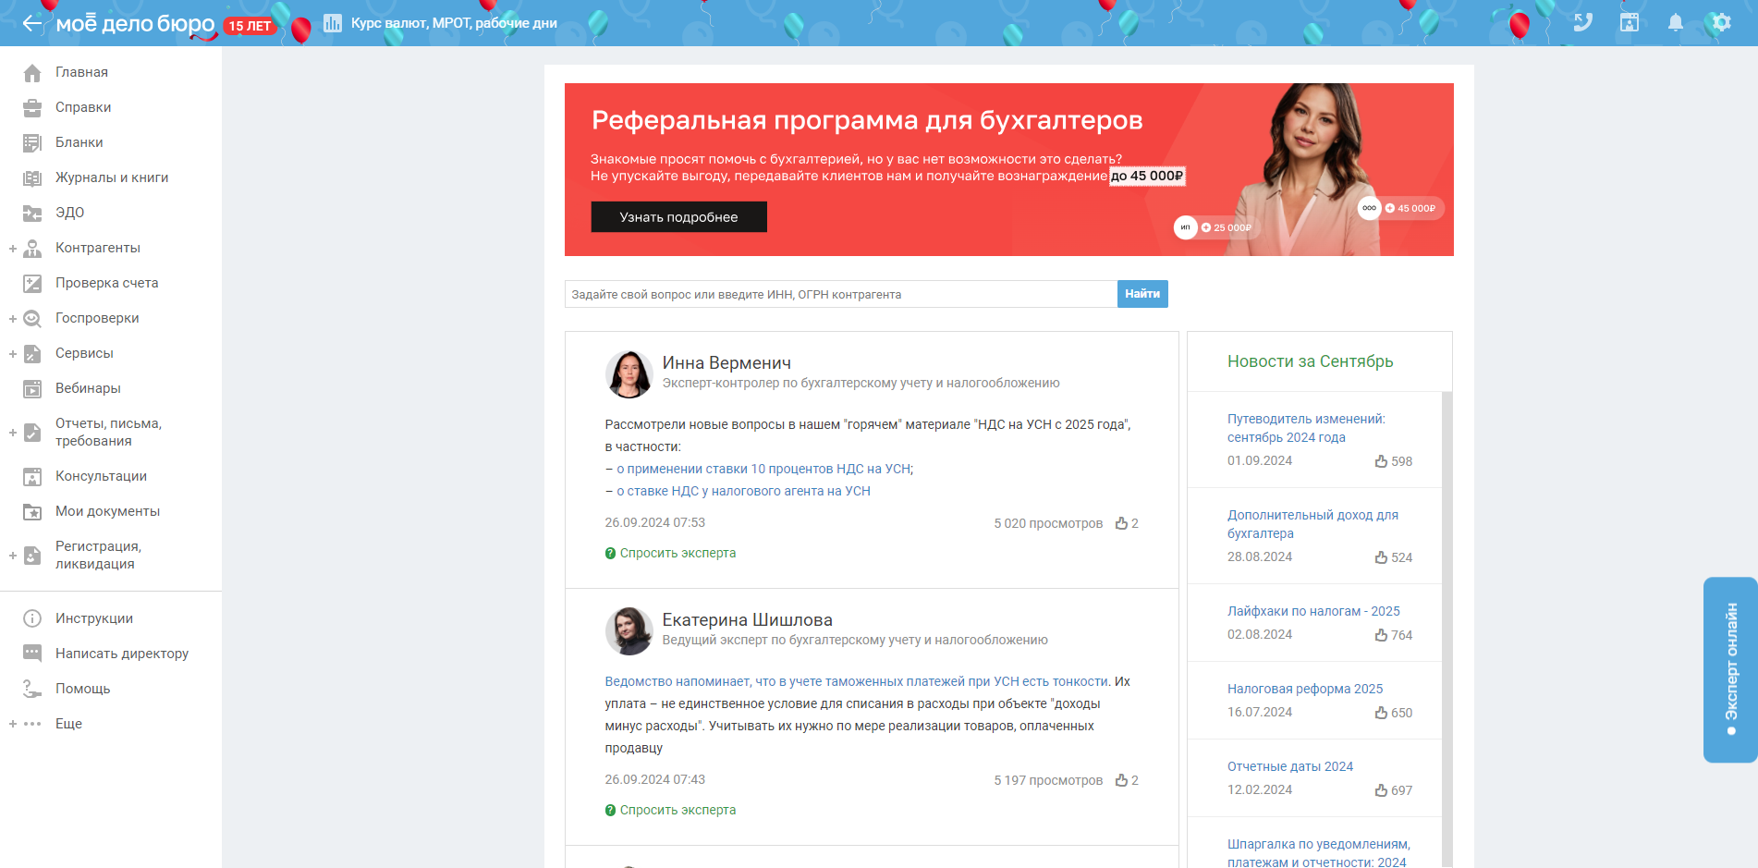Open settings gear icon in header

(1721, 22)
